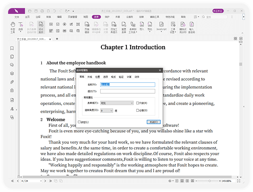Image resolution: width=253 pixels, height=192 pixels.
Task: Expand the side panel arrow next to signature icon
Action: (17, 110)
